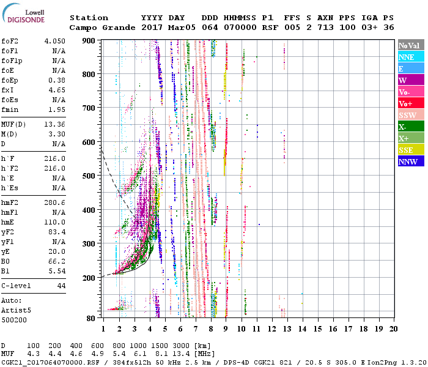Click the fmin value 1.95

(57, 109)
